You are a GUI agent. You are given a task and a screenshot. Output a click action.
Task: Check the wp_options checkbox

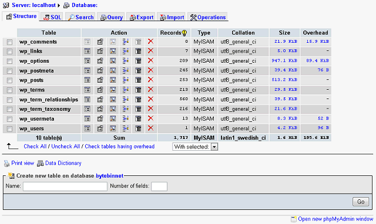point(9,61)
